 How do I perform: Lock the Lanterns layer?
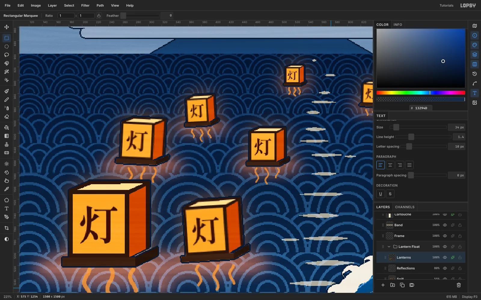tap(460, 257)
